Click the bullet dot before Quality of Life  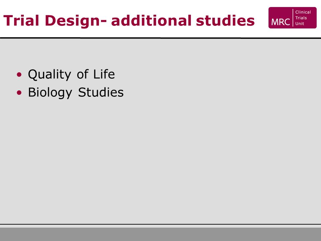[x=19, y=74]
